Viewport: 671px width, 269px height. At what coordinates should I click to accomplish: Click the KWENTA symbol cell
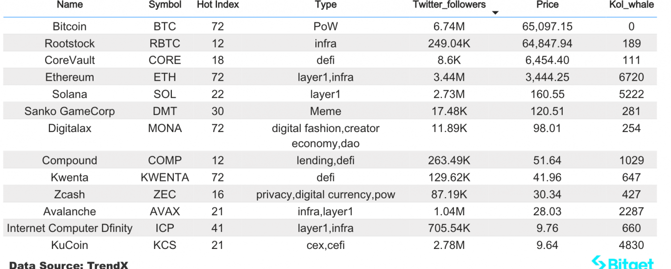165,178
